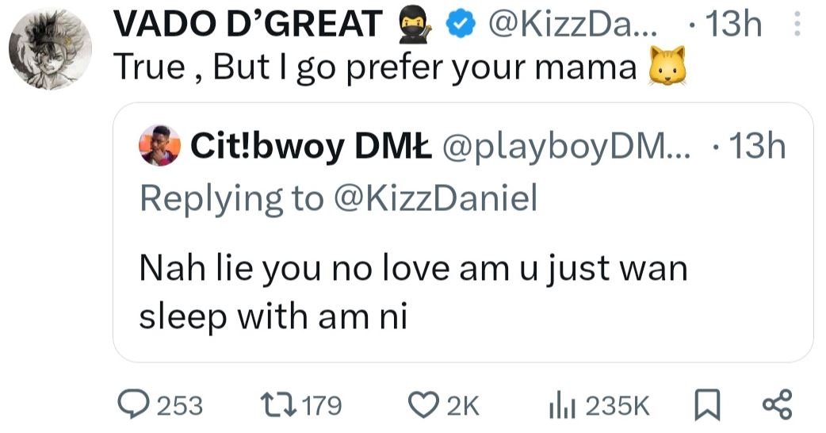Click the 253 replies count
Viewport: 826px width, 433px height.
coord(179,406)
